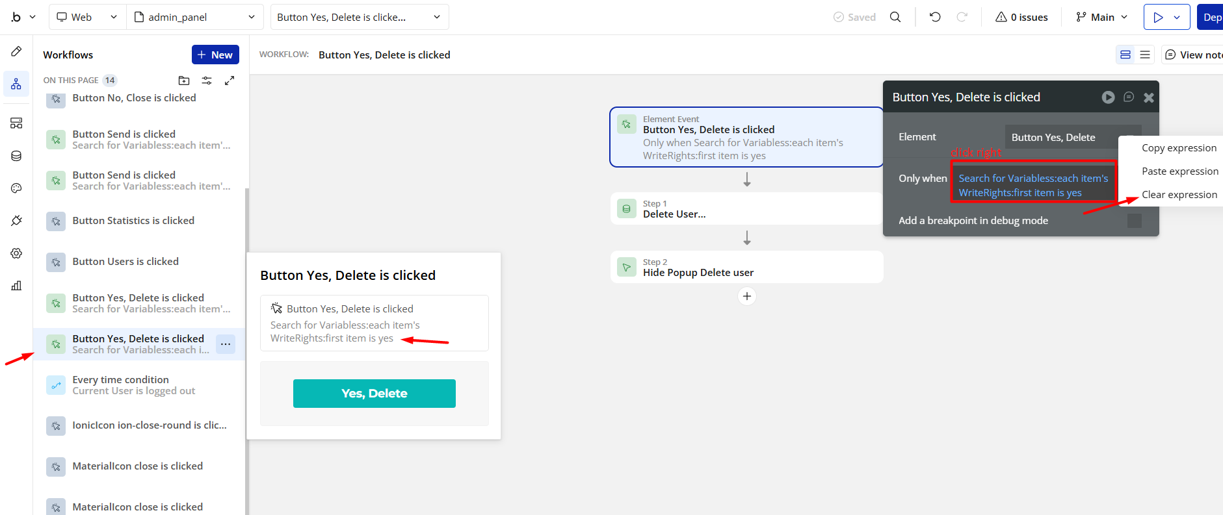Choose Clear expression from context menu
Screen dimensions: 1223x515
point(1179,195)
